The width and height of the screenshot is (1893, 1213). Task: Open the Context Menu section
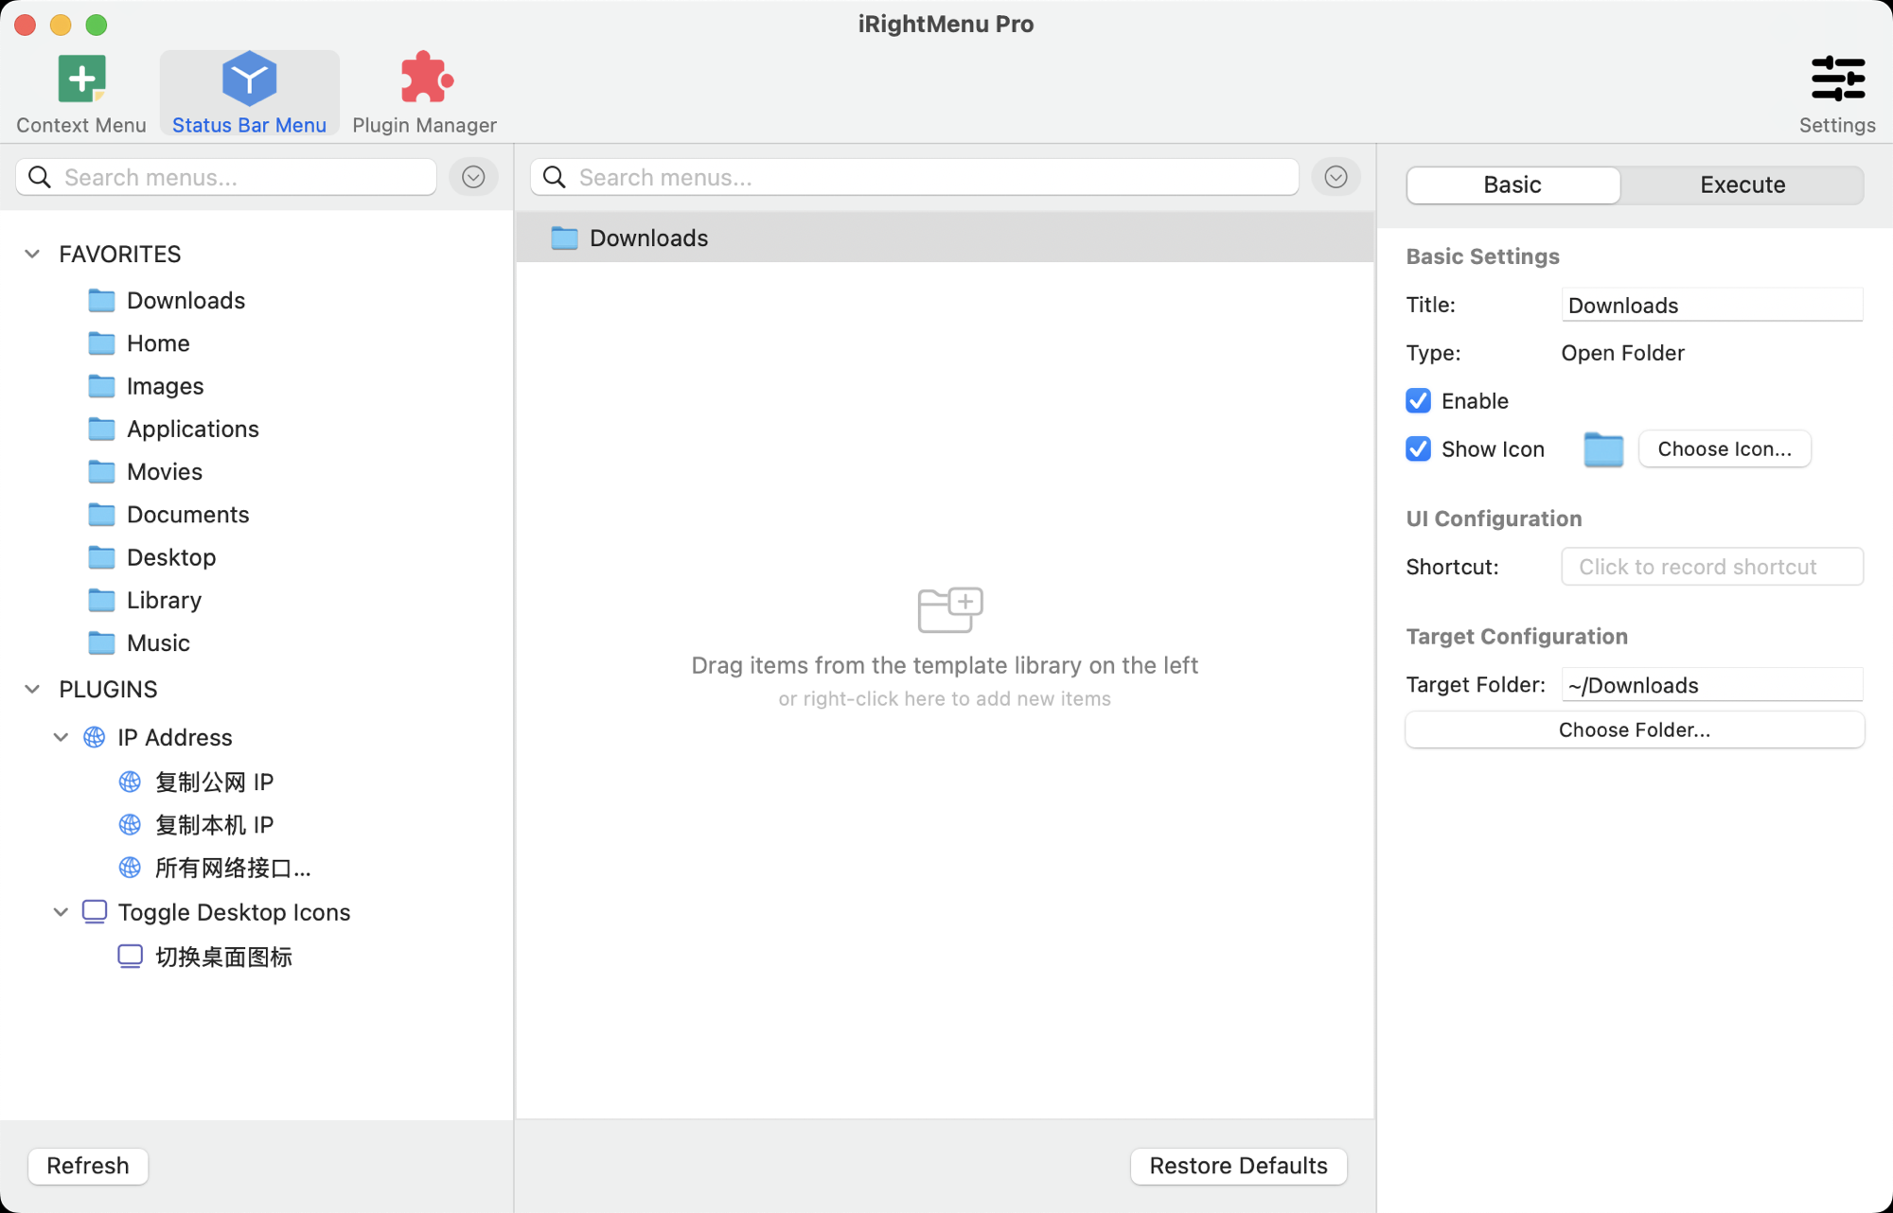81,94
